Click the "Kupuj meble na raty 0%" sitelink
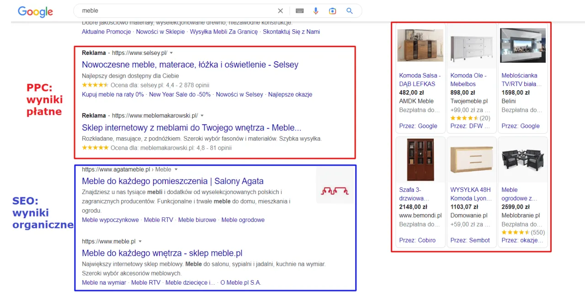Image resolution: width=585 pixels, height=308 pixels. [x=112, y=94]
